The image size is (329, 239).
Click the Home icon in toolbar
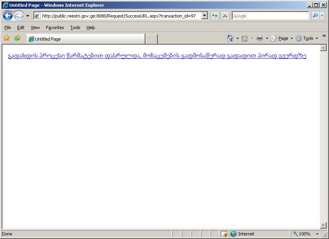(x=230, y=38)
